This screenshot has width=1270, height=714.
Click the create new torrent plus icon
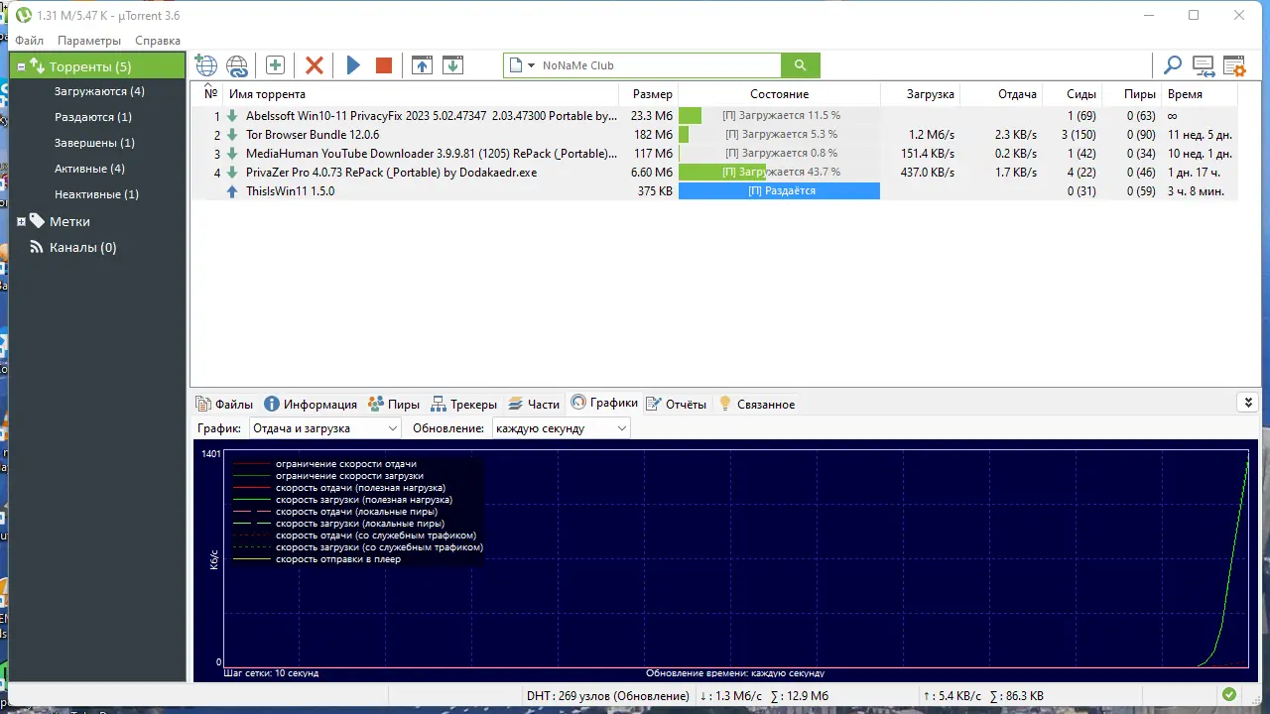click(275, 65)
